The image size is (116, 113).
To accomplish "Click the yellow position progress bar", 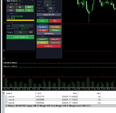I will pyautogui.click(x=20, y=20).
